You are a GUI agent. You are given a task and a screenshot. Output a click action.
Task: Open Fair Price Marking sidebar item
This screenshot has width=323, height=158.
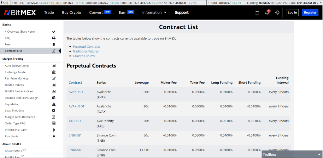coord(16,79)
